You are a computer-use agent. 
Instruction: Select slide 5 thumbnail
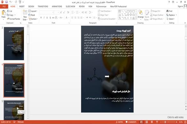click(x=14, y=110)
